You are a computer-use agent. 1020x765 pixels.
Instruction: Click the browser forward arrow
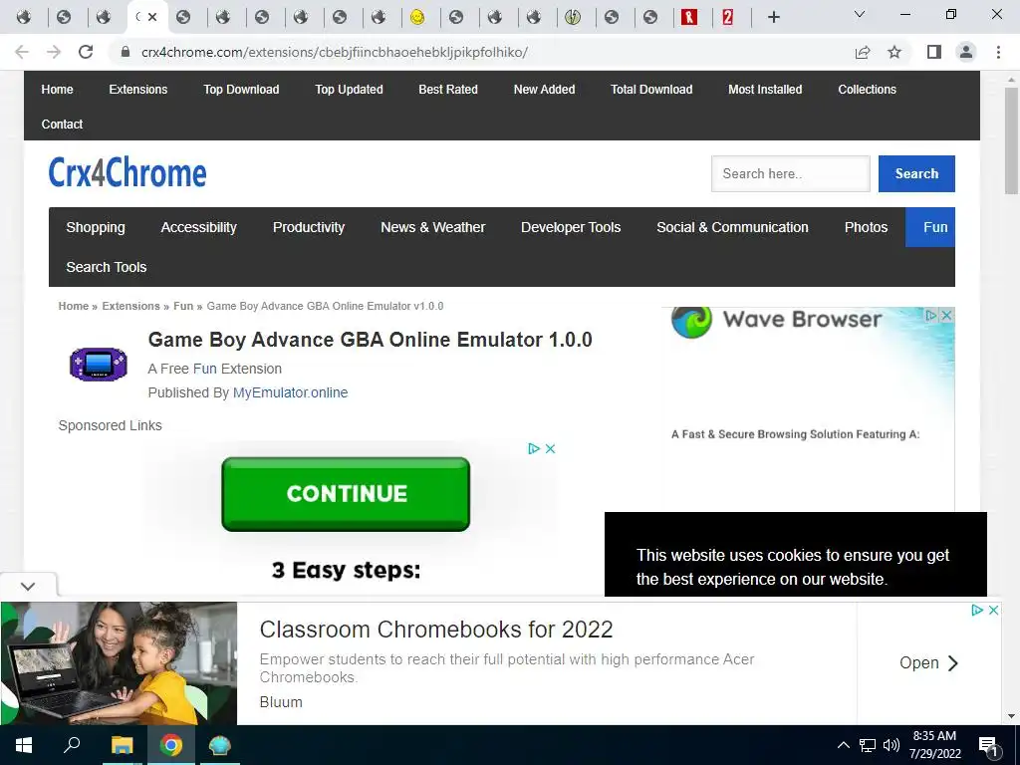click(54, 52)
